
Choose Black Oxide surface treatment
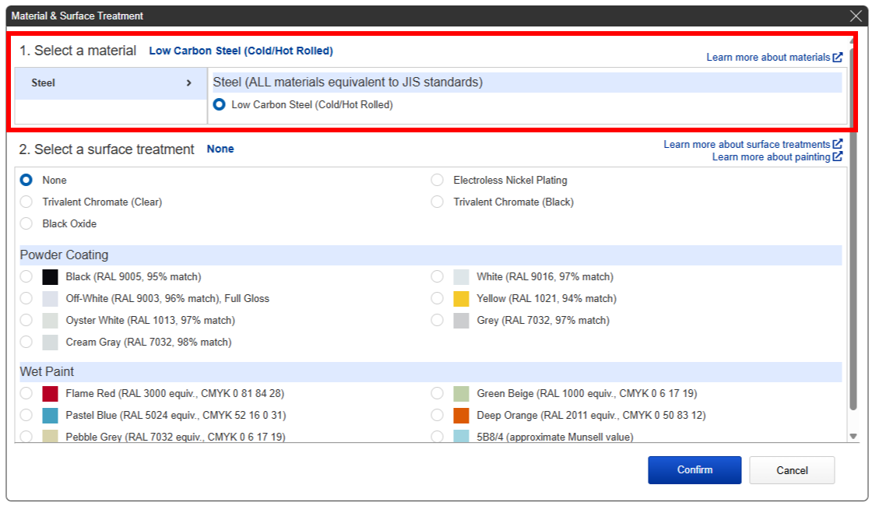[26, 223]
